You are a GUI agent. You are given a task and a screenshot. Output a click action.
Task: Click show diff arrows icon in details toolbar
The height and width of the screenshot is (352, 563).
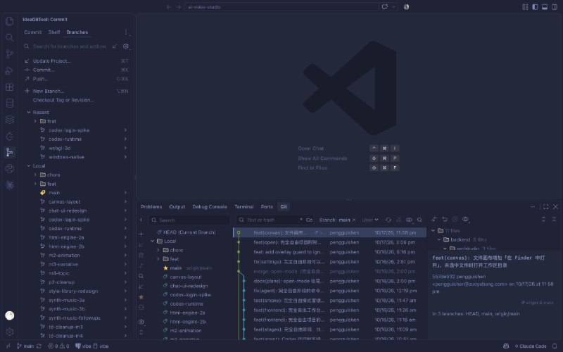[x=434, y=219]
